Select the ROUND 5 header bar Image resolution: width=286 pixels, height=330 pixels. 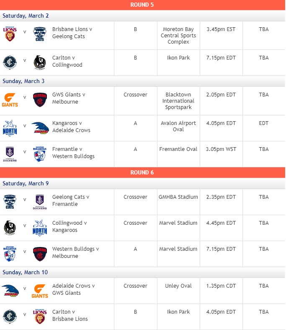click(x=142, y=5)
